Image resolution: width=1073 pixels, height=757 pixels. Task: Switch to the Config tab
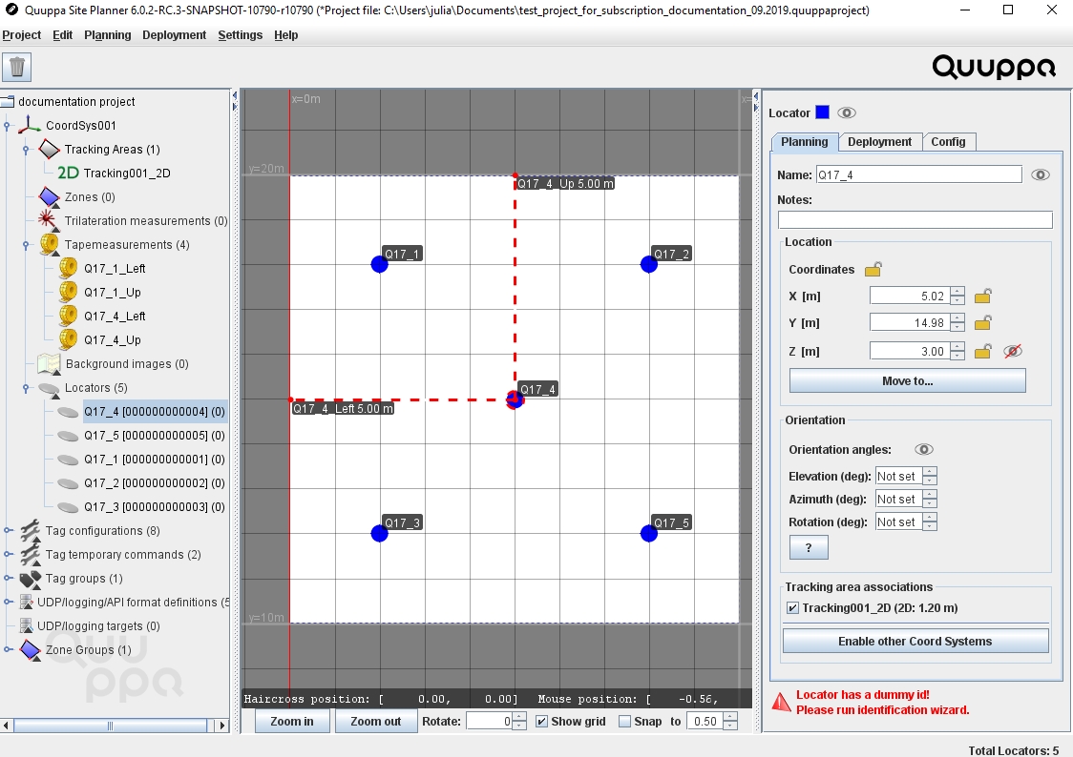pos(948,141)
